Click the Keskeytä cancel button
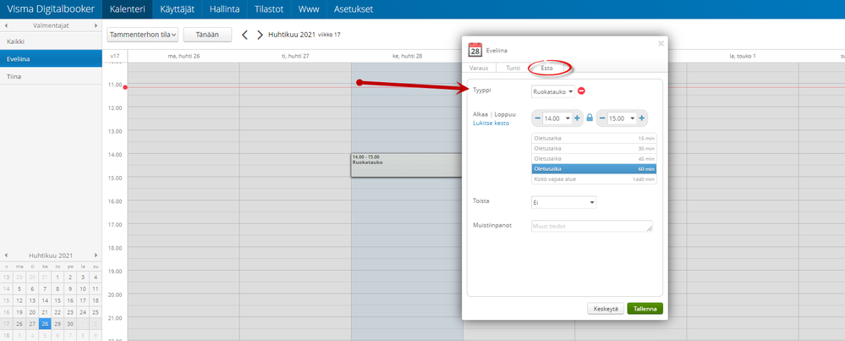This screenshot has width=845, height=341. click(x=606, y=309)
